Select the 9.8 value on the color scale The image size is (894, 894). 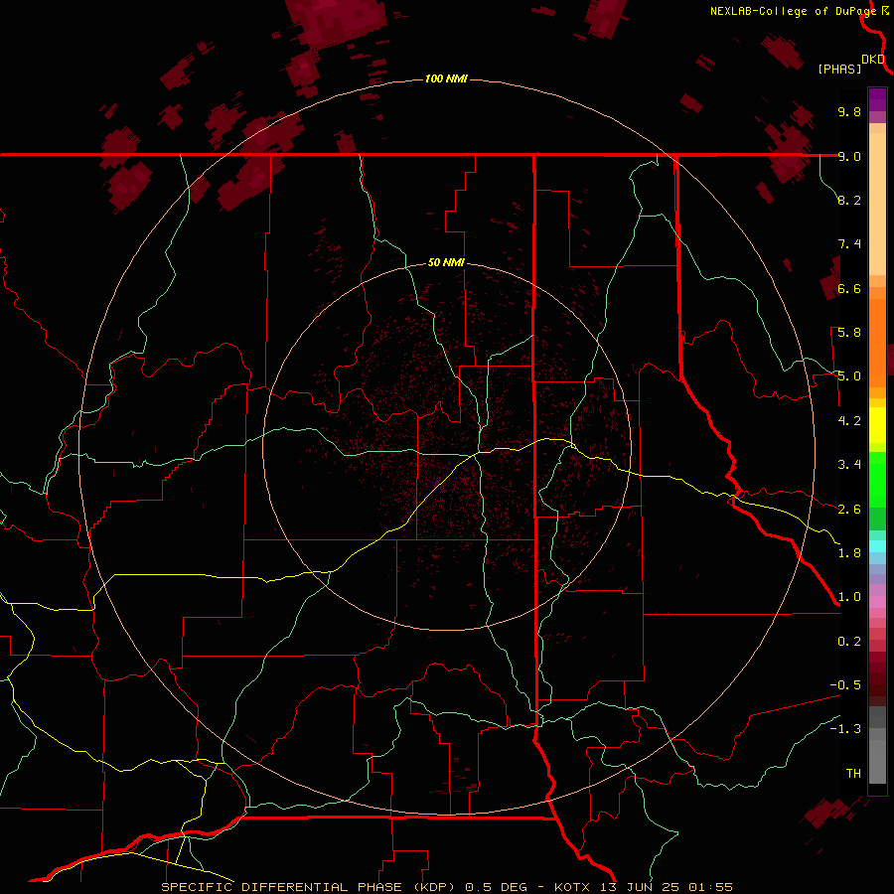(x=849, y=111)
